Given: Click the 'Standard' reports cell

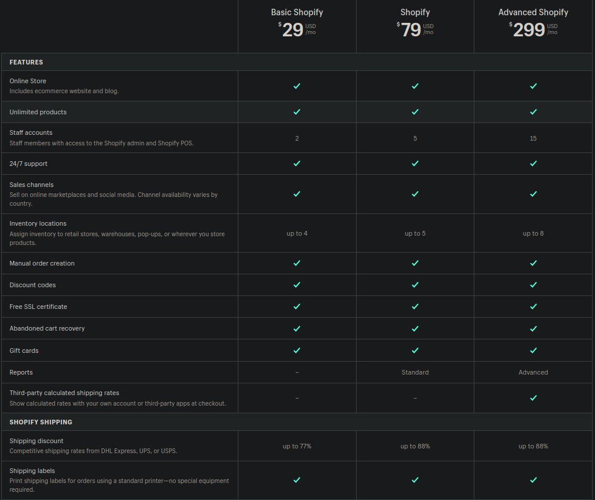Looking at the screenshot, I should pos(415,373).
